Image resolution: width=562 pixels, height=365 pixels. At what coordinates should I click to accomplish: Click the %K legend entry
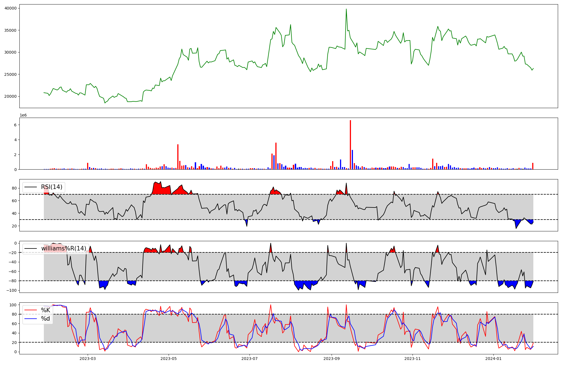[x=46, y=310]
